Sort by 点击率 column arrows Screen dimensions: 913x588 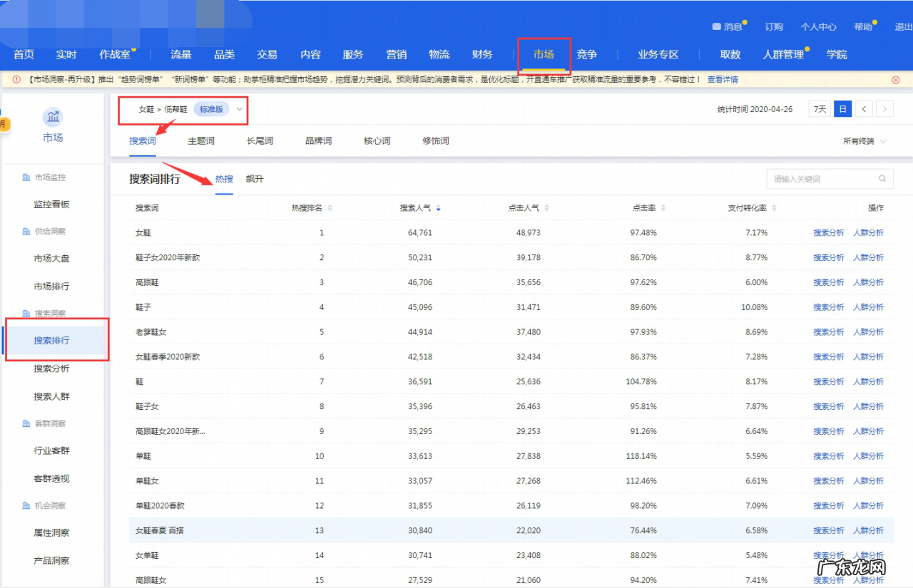[x=663, y=208]
